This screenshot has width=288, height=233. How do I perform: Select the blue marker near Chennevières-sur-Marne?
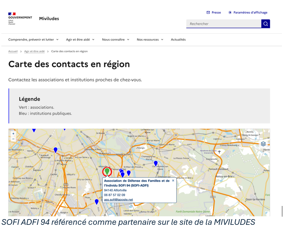(156, 163)
